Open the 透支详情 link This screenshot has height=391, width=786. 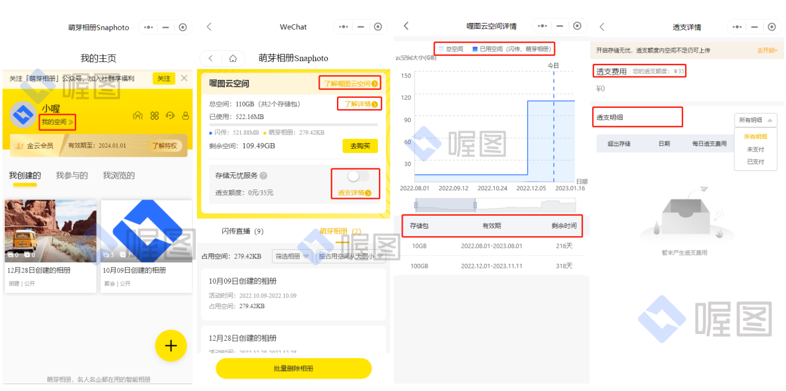[355, 193]
